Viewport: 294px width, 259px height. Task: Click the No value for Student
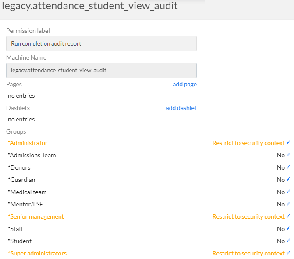(281, 241)
